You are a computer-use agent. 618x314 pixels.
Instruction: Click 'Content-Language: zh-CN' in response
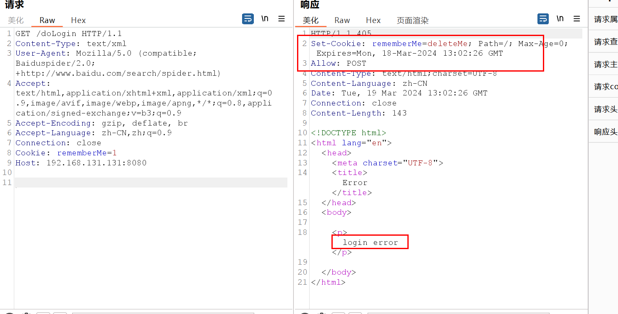tap(369, 83)
